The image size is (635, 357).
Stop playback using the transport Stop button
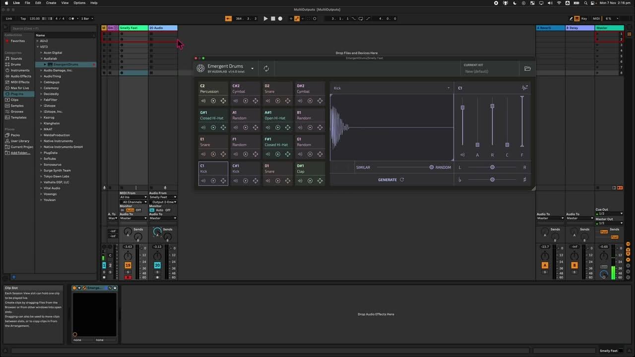pos(273,18)
